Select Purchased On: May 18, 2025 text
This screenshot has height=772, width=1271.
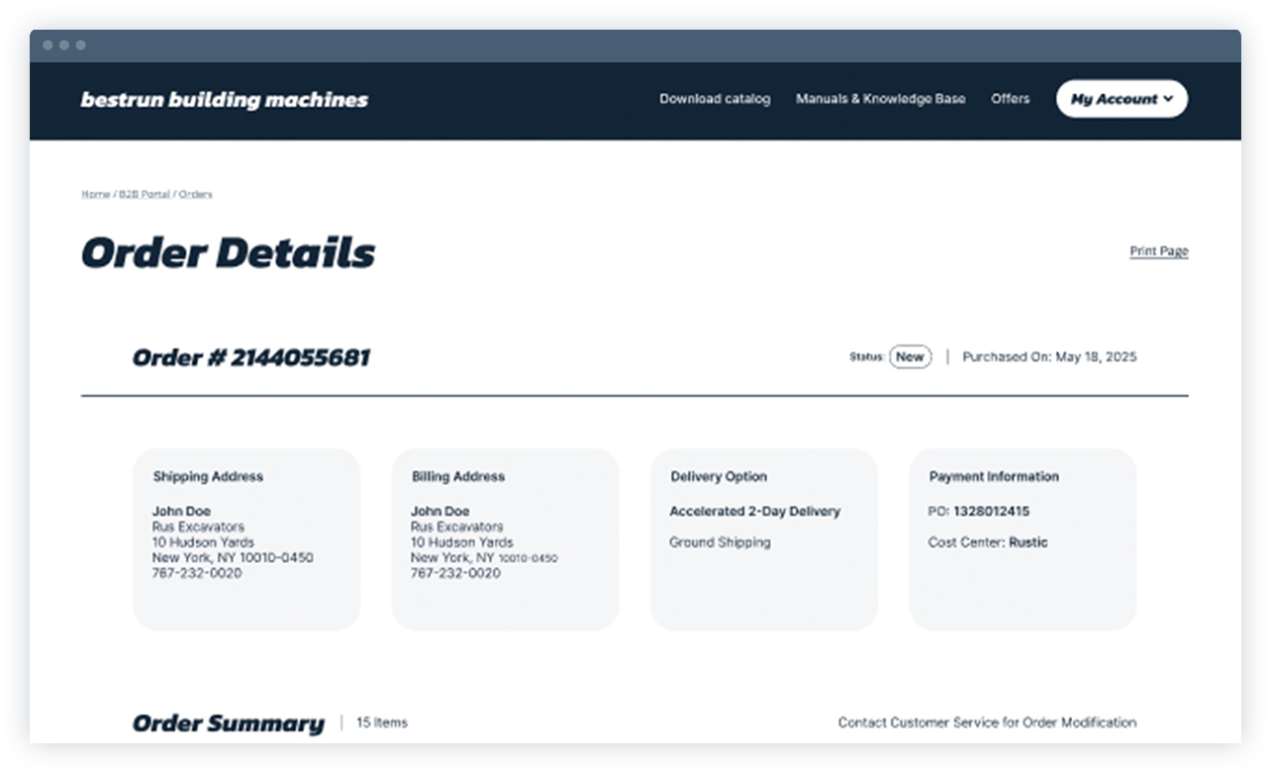(1050, 356)
